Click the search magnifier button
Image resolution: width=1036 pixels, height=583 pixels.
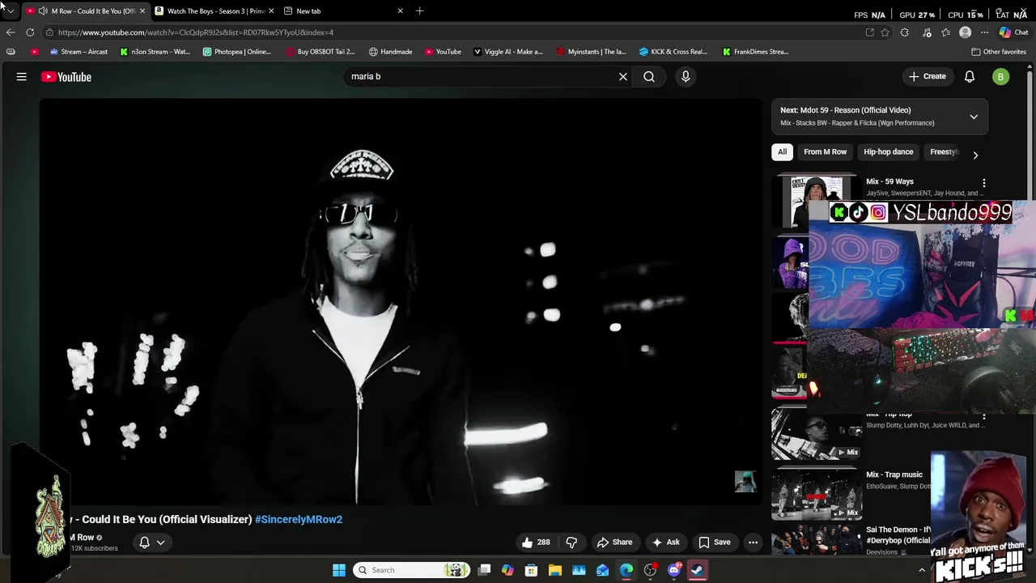[x=649, y=77]
